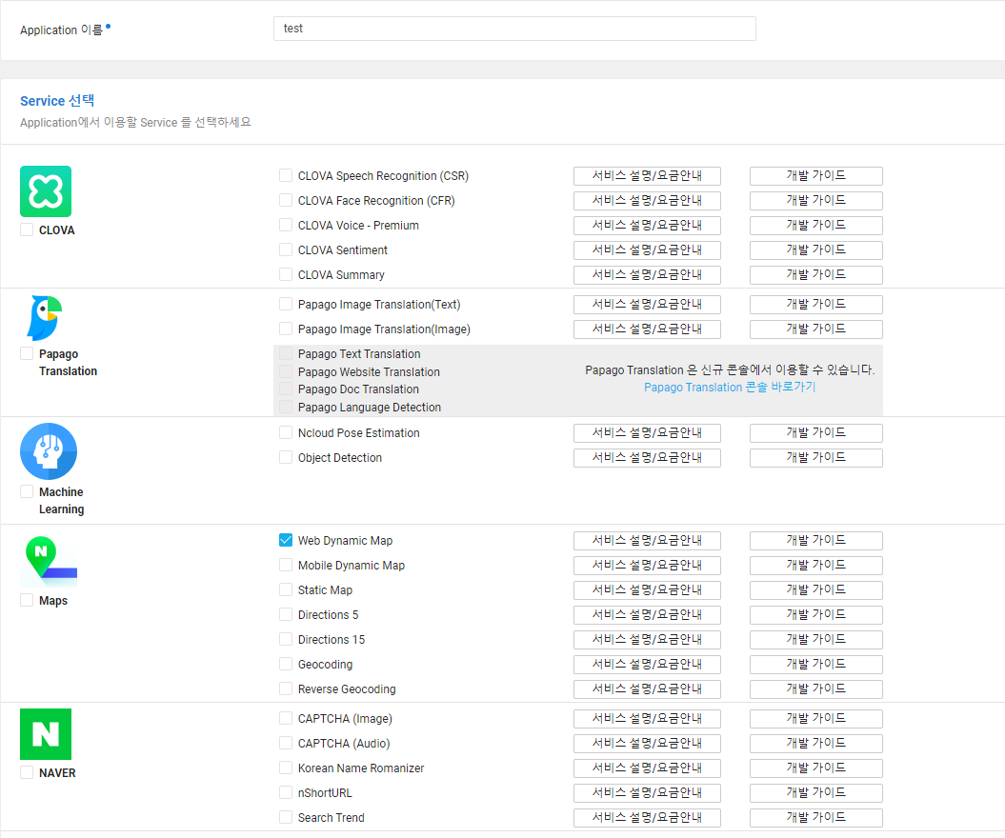Viewport: 1005px width, 838px height.
Task: Open 서비스 설명/요금안내 for Directions 15
Action: click(x=648, y=639)
